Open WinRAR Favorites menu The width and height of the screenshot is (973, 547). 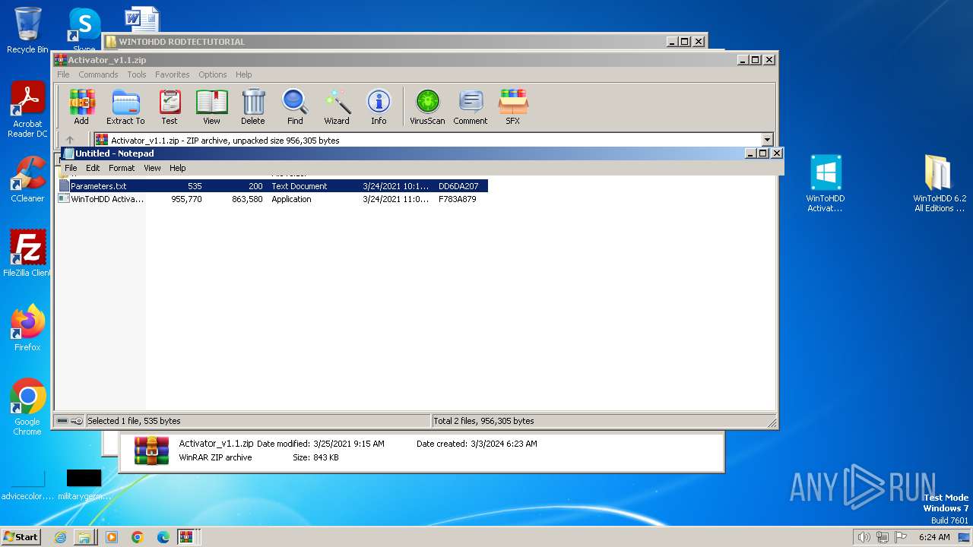pyautogui.click(x=173, y=74)
